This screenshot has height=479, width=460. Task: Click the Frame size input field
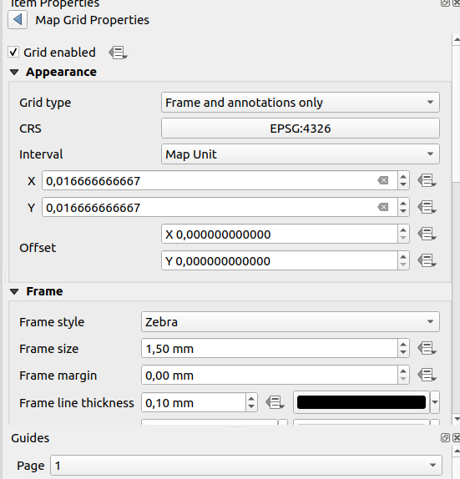(x=270, y=349)
